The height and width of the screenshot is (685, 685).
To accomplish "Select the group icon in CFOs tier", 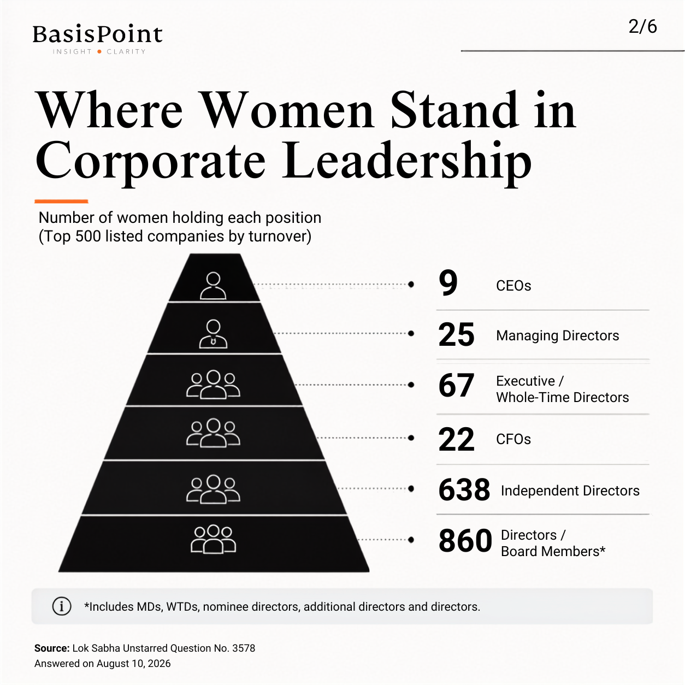I will coord(213,433).
